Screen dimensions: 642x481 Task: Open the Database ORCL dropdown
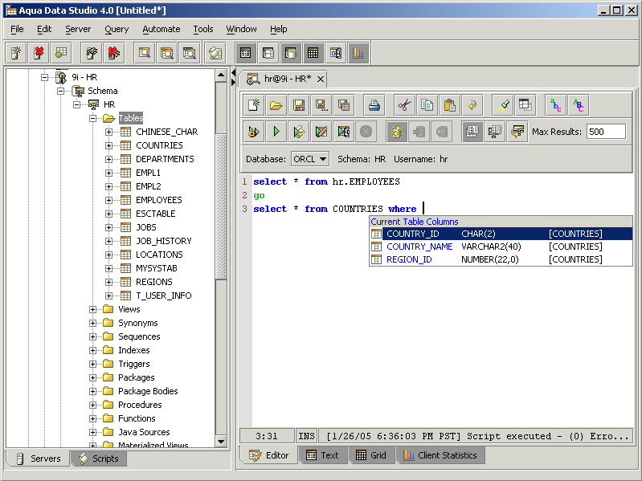[x=310, y=159]
